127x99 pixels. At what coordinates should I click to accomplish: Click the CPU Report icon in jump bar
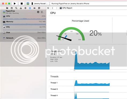pos(61,8)
